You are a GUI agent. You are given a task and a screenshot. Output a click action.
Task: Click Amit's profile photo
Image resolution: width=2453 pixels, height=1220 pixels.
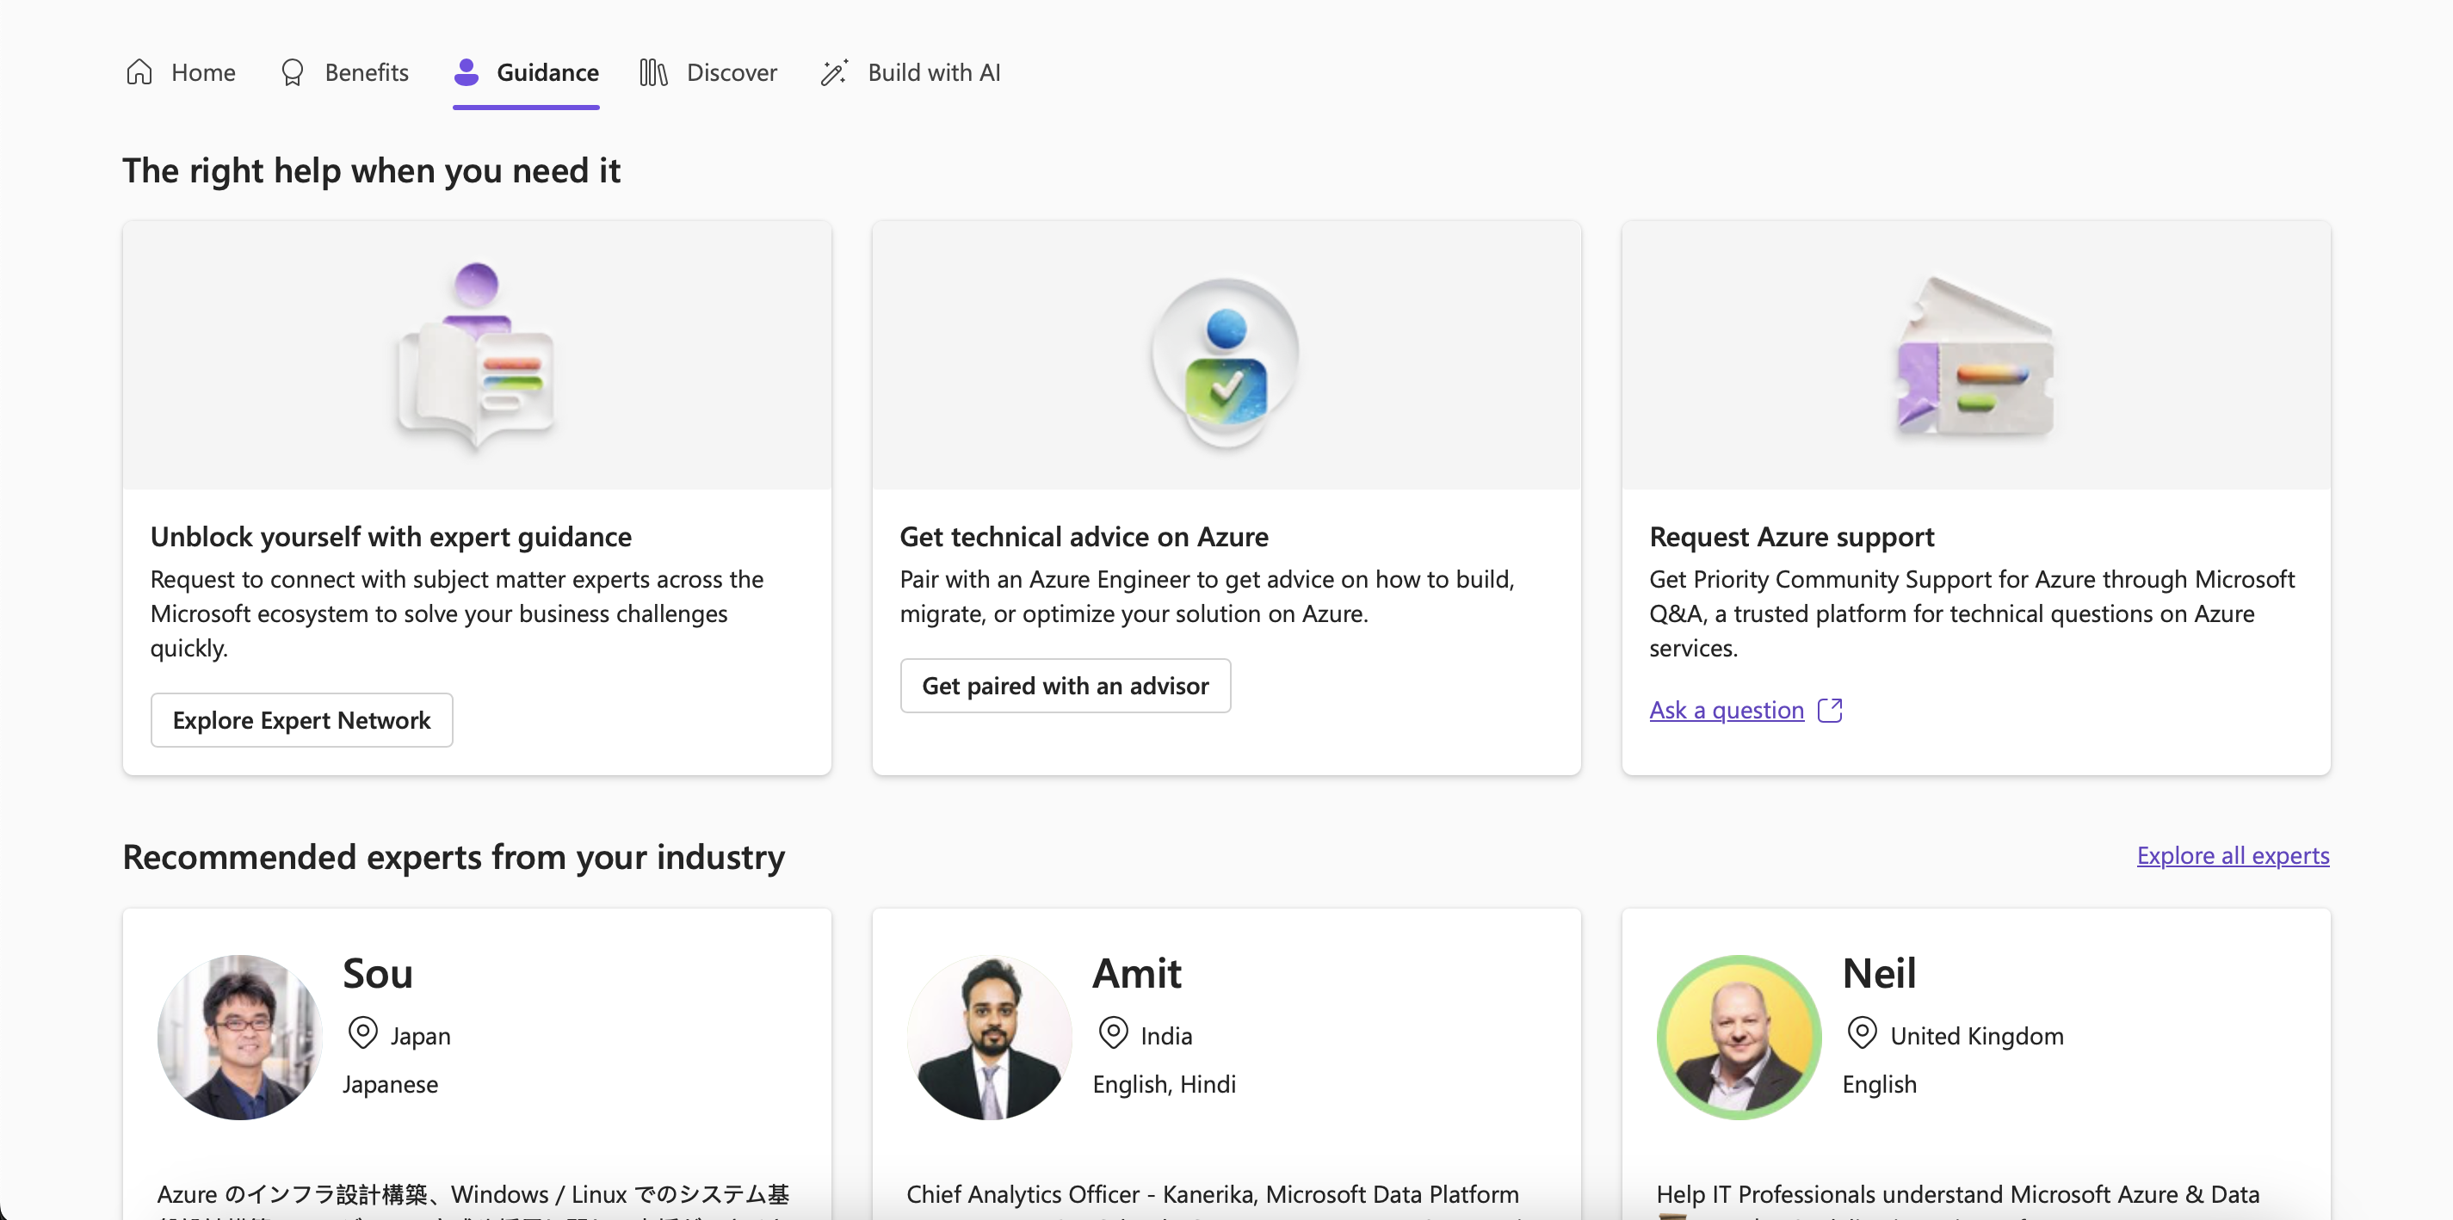[x=990, y=1038]
